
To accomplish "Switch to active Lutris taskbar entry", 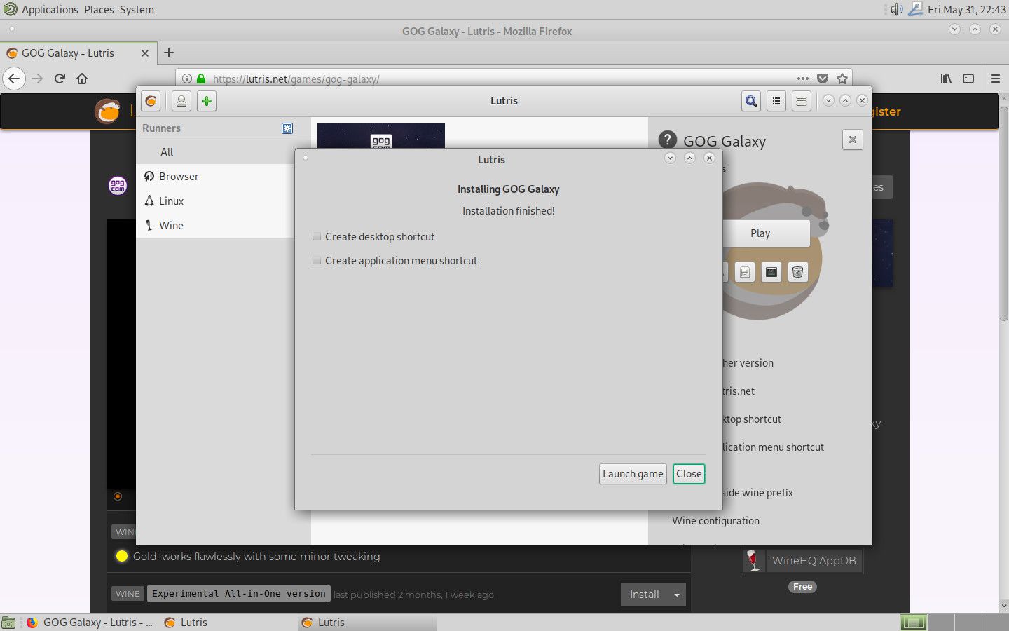I will coord(367,623).
